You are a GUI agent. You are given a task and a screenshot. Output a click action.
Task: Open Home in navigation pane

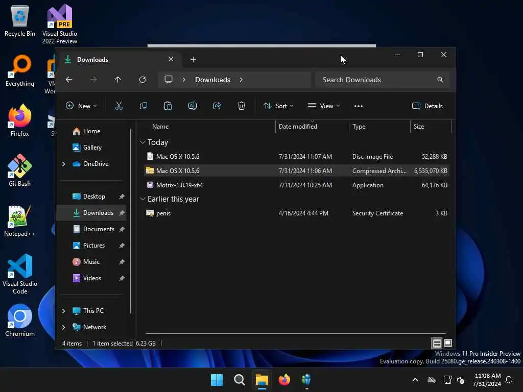[91, 131]
